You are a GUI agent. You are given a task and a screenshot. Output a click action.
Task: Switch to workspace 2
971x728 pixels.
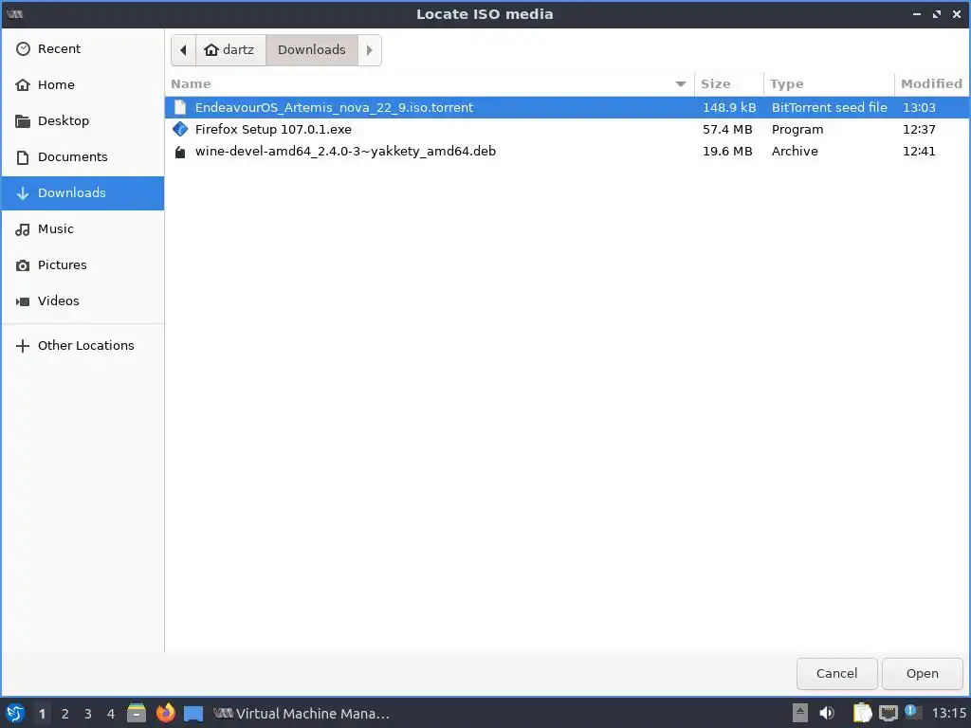point(65,714)
